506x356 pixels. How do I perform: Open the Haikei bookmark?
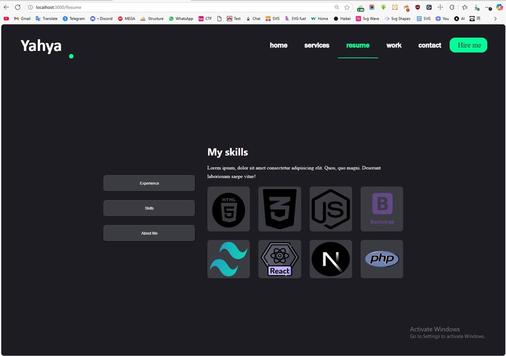[x=342, y=19]
